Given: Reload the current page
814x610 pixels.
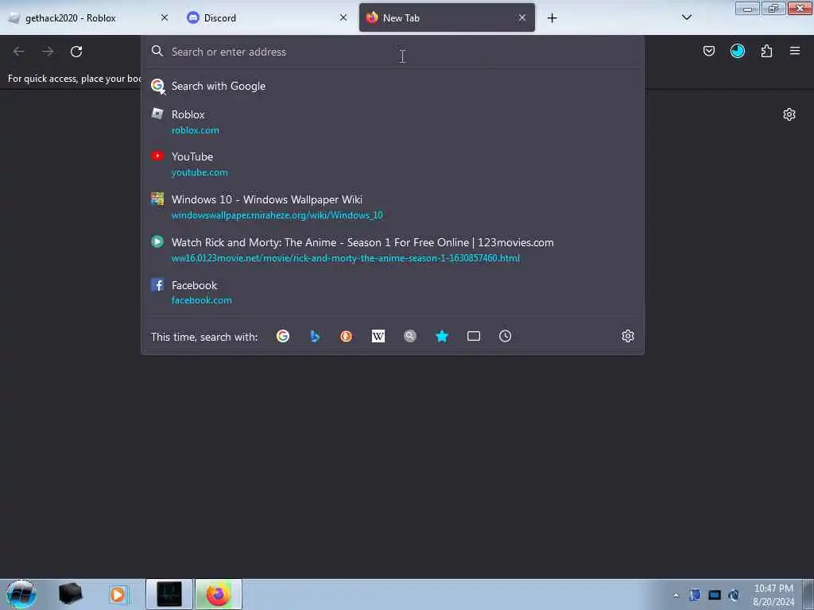Looking at the screenshot, I should point(76,52).
